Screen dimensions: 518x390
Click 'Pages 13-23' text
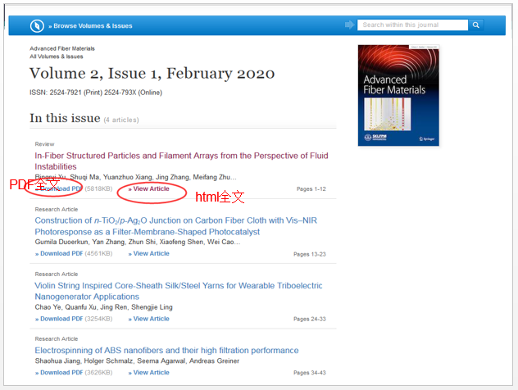tap(310, 254)
